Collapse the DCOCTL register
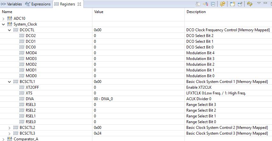 pyautogui.click(x=10, y=30)
